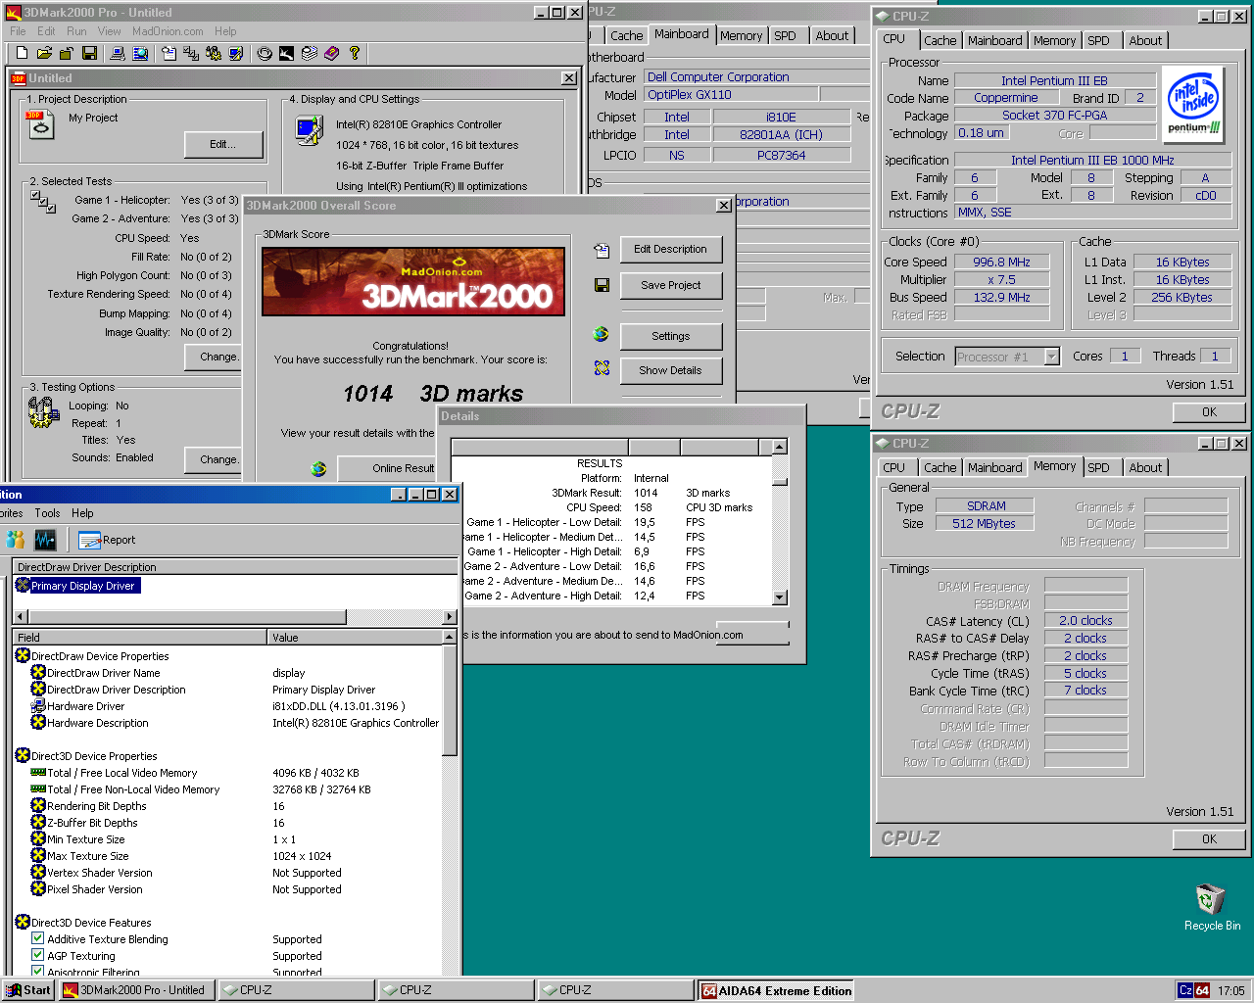Click the Details list scroll down arrow
Image resolution: width=1254 pixels, height=1003 pixels.
click(780, 597)
